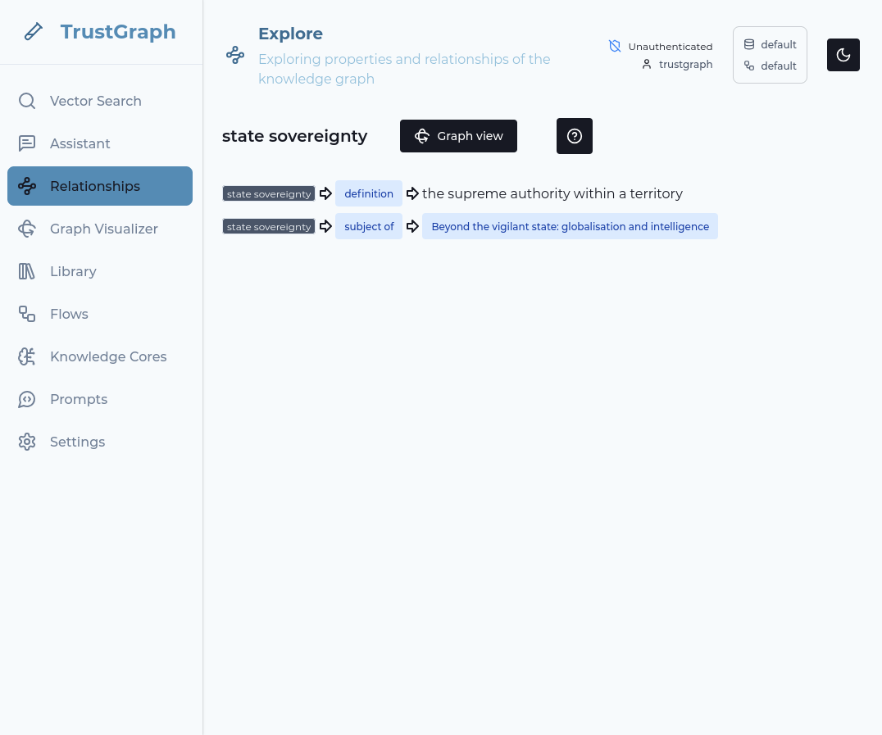
Task: Open the Graph view
Action: coord(458,136)
